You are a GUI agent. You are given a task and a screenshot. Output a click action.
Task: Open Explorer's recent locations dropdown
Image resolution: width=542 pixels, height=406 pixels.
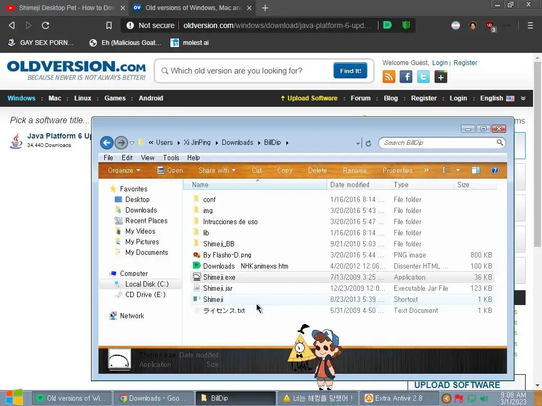click(132, 143)
